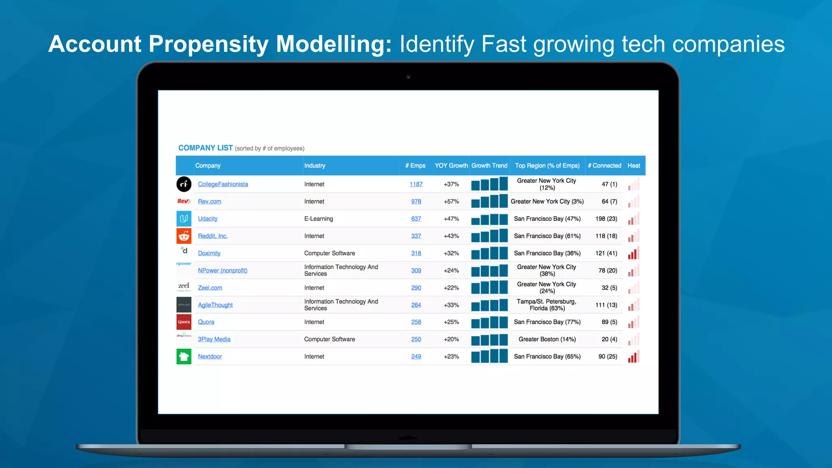832x468 pixels.
Task: Click the Top Region column header
Action: [x=547, y=166]
